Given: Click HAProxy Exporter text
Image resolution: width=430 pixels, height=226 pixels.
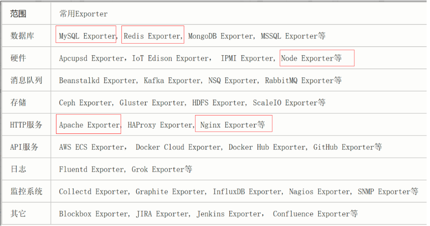Looking at the screenshot, I should [160, 125].
